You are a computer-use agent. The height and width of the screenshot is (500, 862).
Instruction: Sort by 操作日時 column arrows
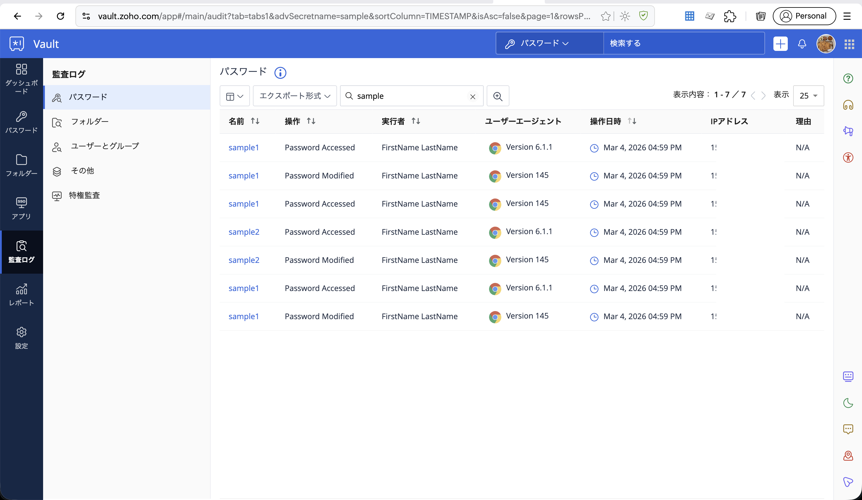coord(632,121)
